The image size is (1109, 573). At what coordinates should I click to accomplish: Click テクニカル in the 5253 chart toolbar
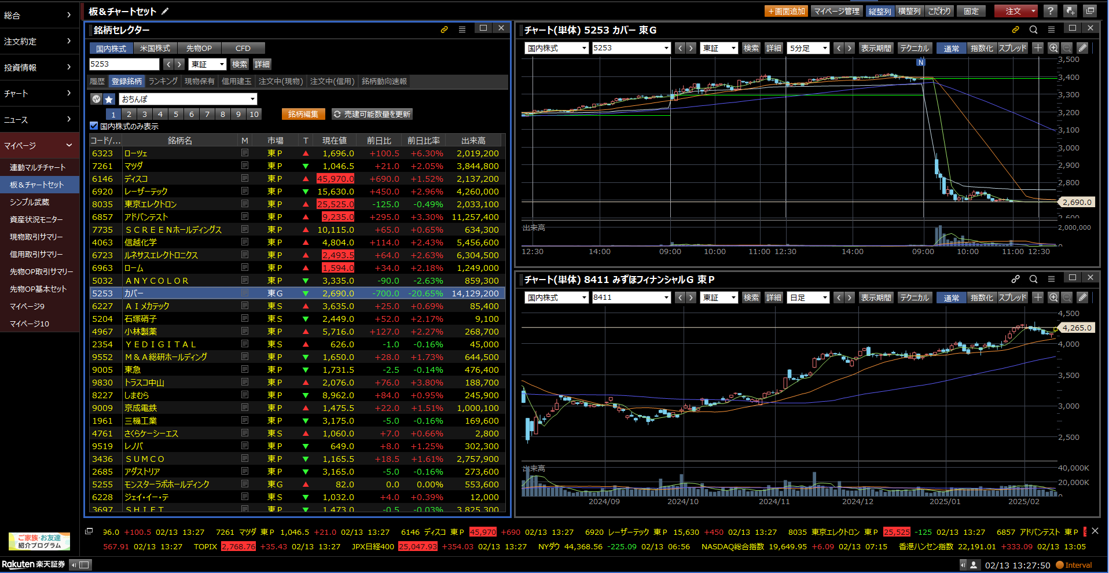915,48
